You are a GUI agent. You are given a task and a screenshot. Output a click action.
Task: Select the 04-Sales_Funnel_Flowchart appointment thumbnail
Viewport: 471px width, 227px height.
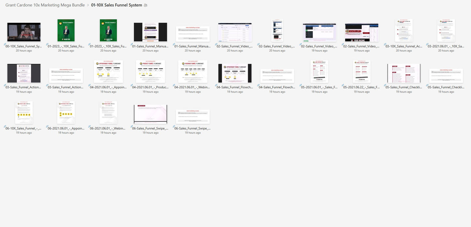pos(235,73)
